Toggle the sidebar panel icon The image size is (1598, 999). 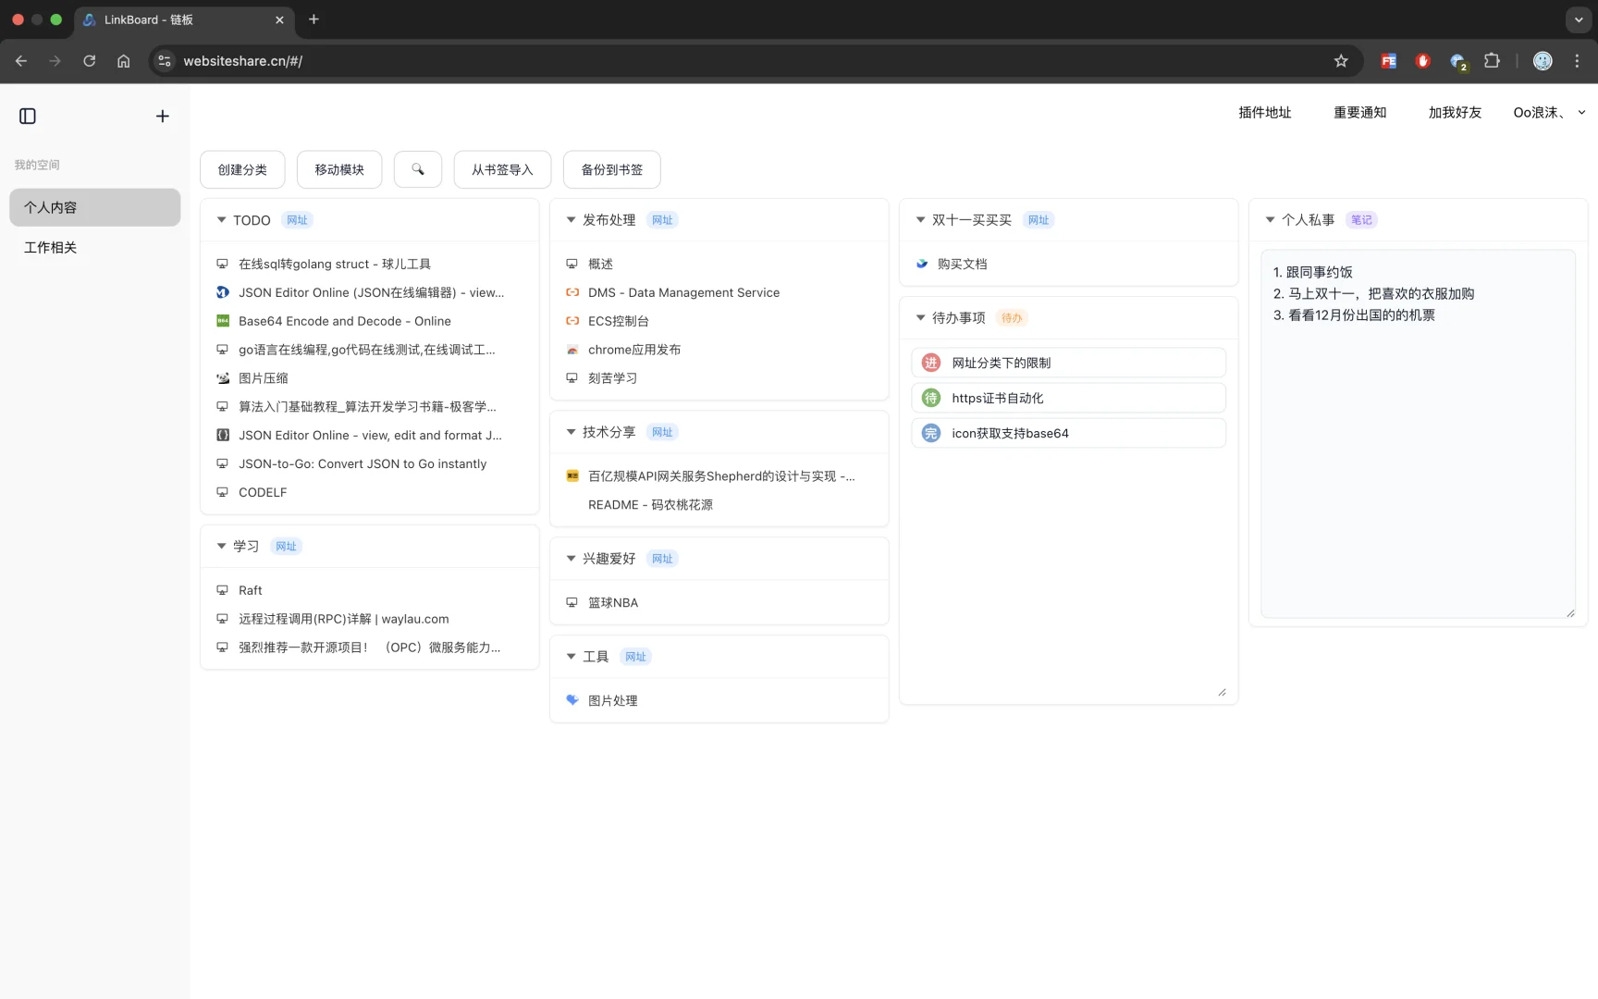coord(27,116)
